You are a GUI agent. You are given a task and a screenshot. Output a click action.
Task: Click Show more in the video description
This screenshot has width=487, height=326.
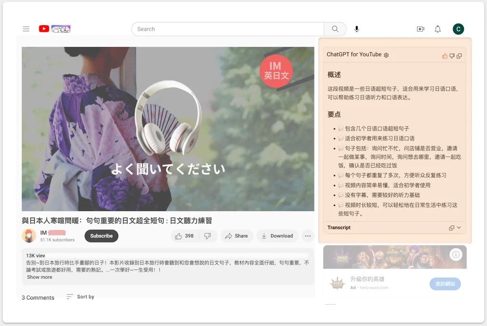pos(39,277)
